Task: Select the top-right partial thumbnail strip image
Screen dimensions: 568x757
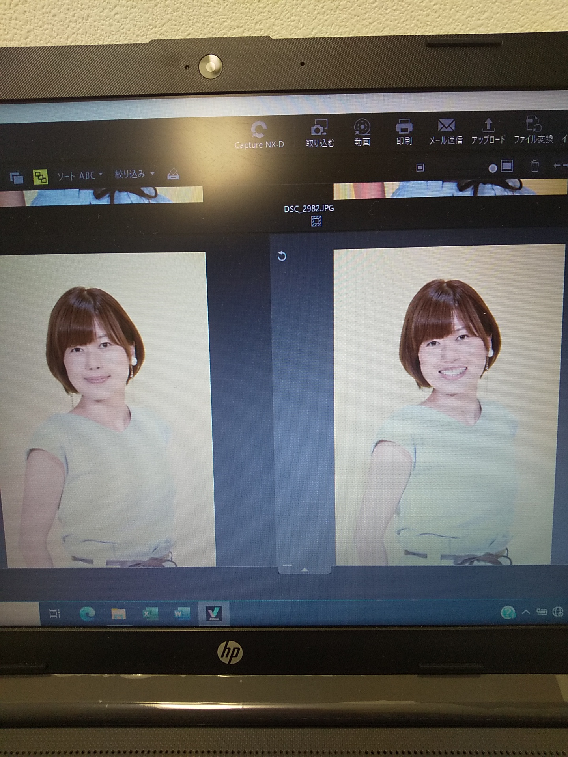Action: pyautogui.click(x=450, y=189)
